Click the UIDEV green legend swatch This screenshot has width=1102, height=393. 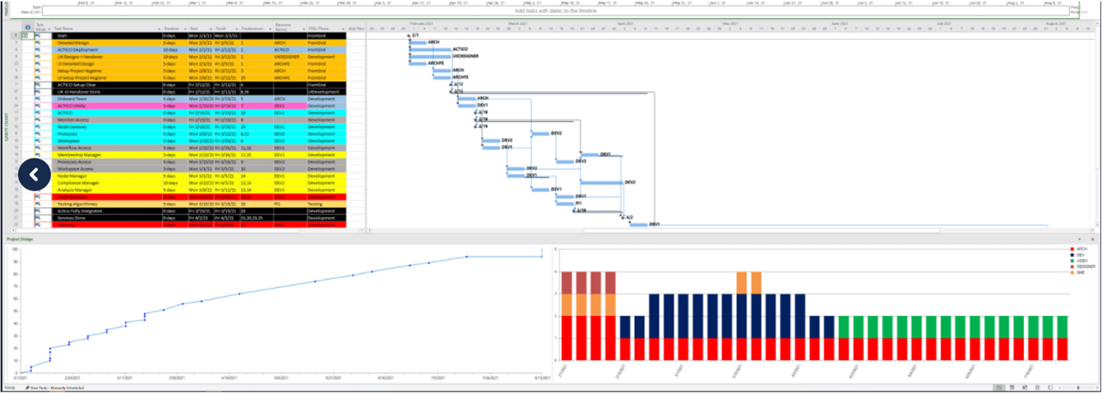coord(1071,261)
